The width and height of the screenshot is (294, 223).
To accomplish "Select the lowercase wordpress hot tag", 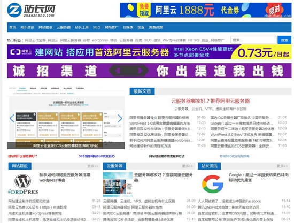I will (x=100, y=40).
